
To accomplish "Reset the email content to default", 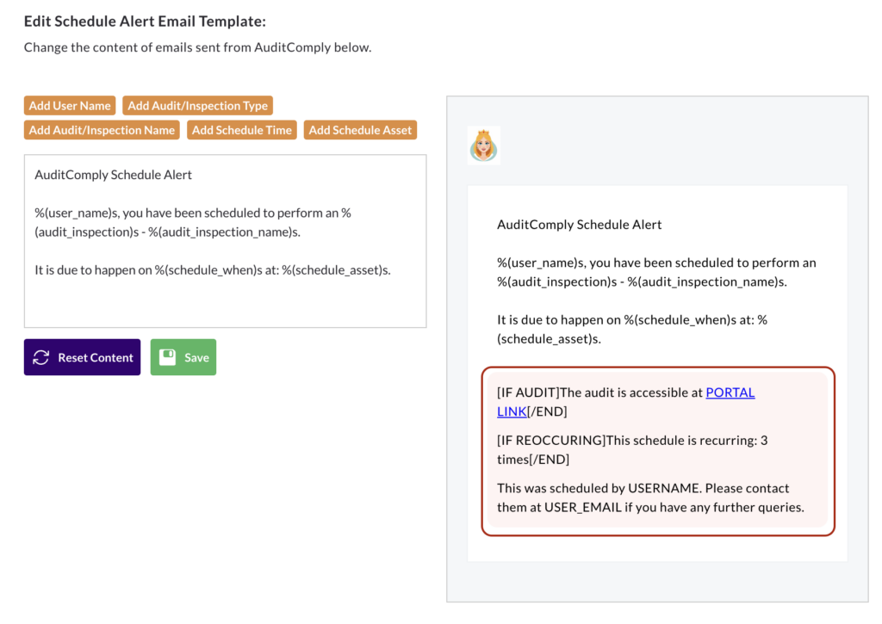I will pyautogui.click(x=82, y=357).
